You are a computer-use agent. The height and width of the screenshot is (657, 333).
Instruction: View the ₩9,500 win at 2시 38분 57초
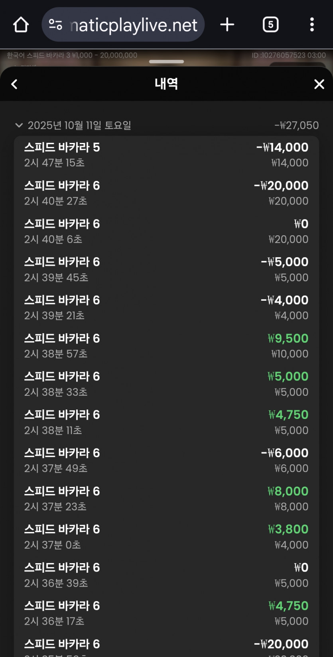(166, 346)
